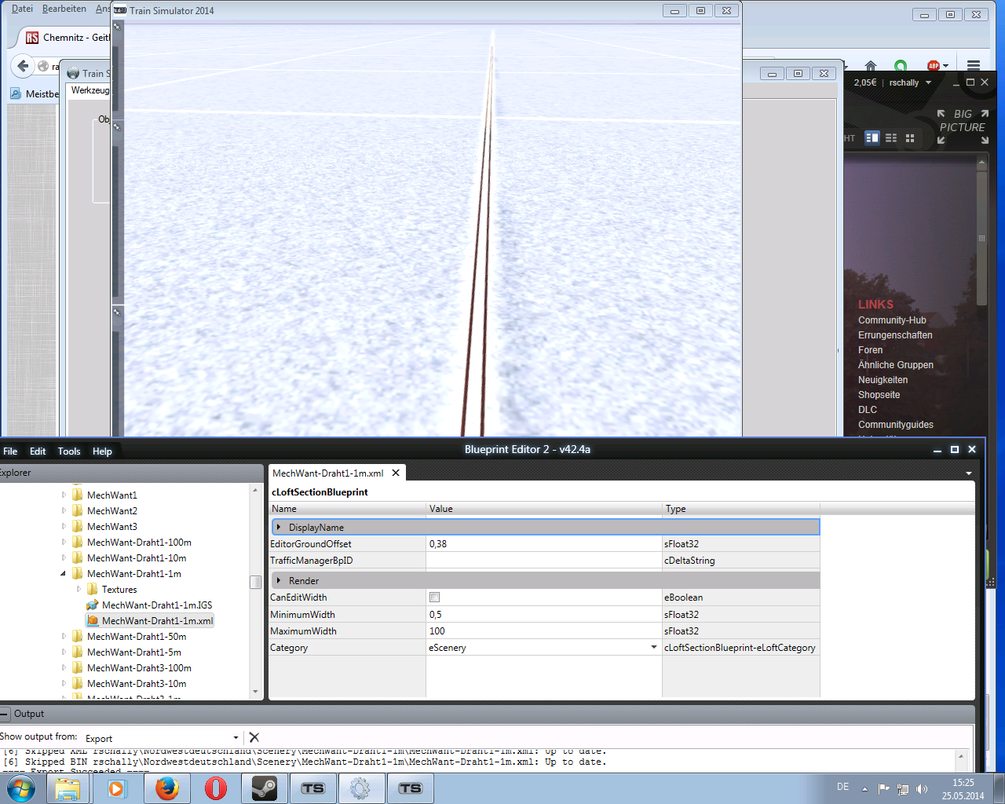
Task: Click the MinimumWidth value field
Action: [x=543, y=615]
